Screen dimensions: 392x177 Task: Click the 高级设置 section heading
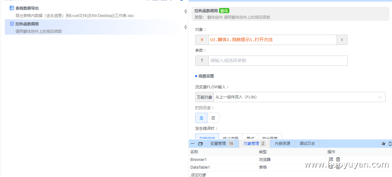(x=206, y=76)
